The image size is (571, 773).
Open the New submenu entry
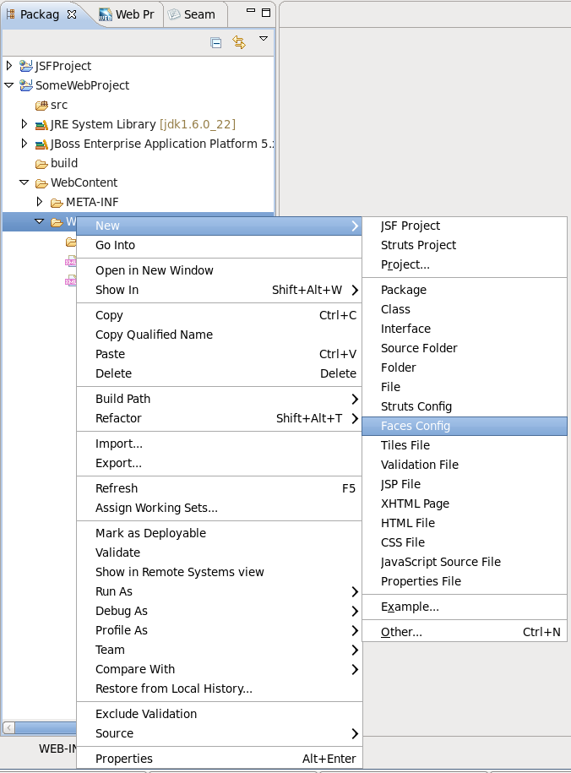click(x=220, y=226)
